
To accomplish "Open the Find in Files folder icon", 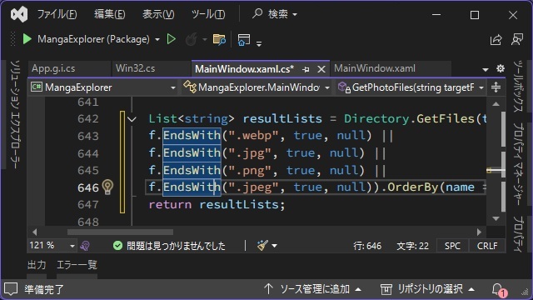I will click(219, 39).
